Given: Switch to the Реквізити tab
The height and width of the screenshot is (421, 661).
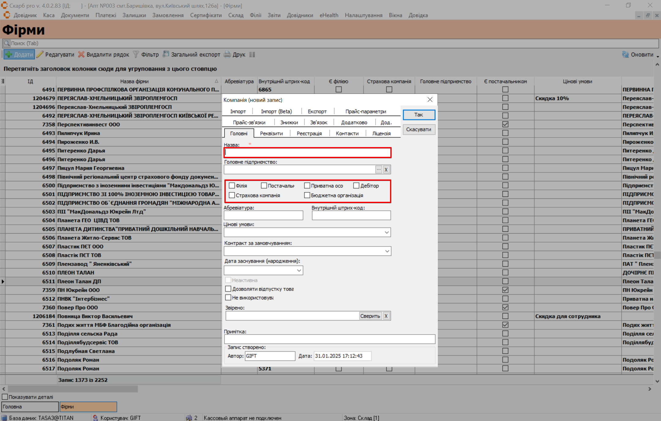Looking at the screenshot, I should tap(271, 134).
